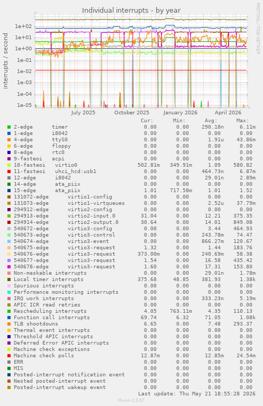Click the 294914-edge virtio2-output.0 legend entry
Image resolution: width=263 pixels, height=406 pixels.
click(x=66, y=222)
